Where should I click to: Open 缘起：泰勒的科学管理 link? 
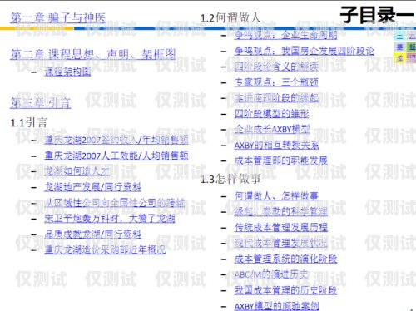(x=280, y=212)
